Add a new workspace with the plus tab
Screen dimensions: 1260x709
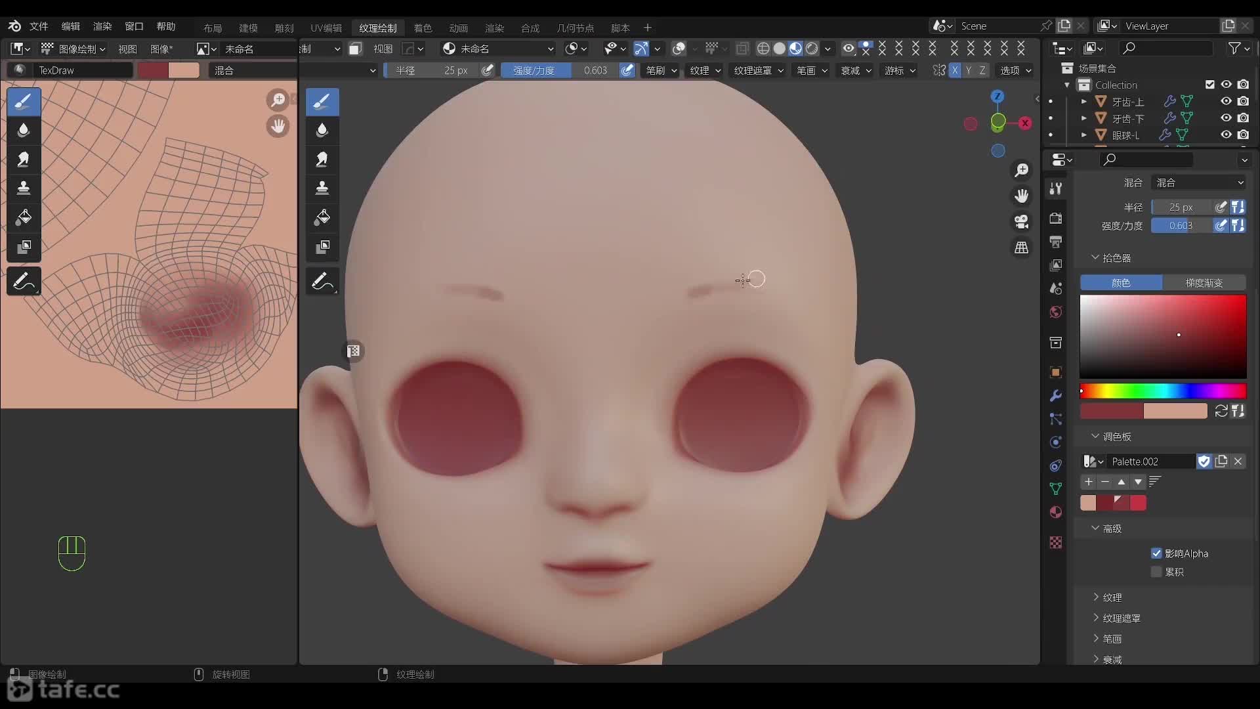648,28
